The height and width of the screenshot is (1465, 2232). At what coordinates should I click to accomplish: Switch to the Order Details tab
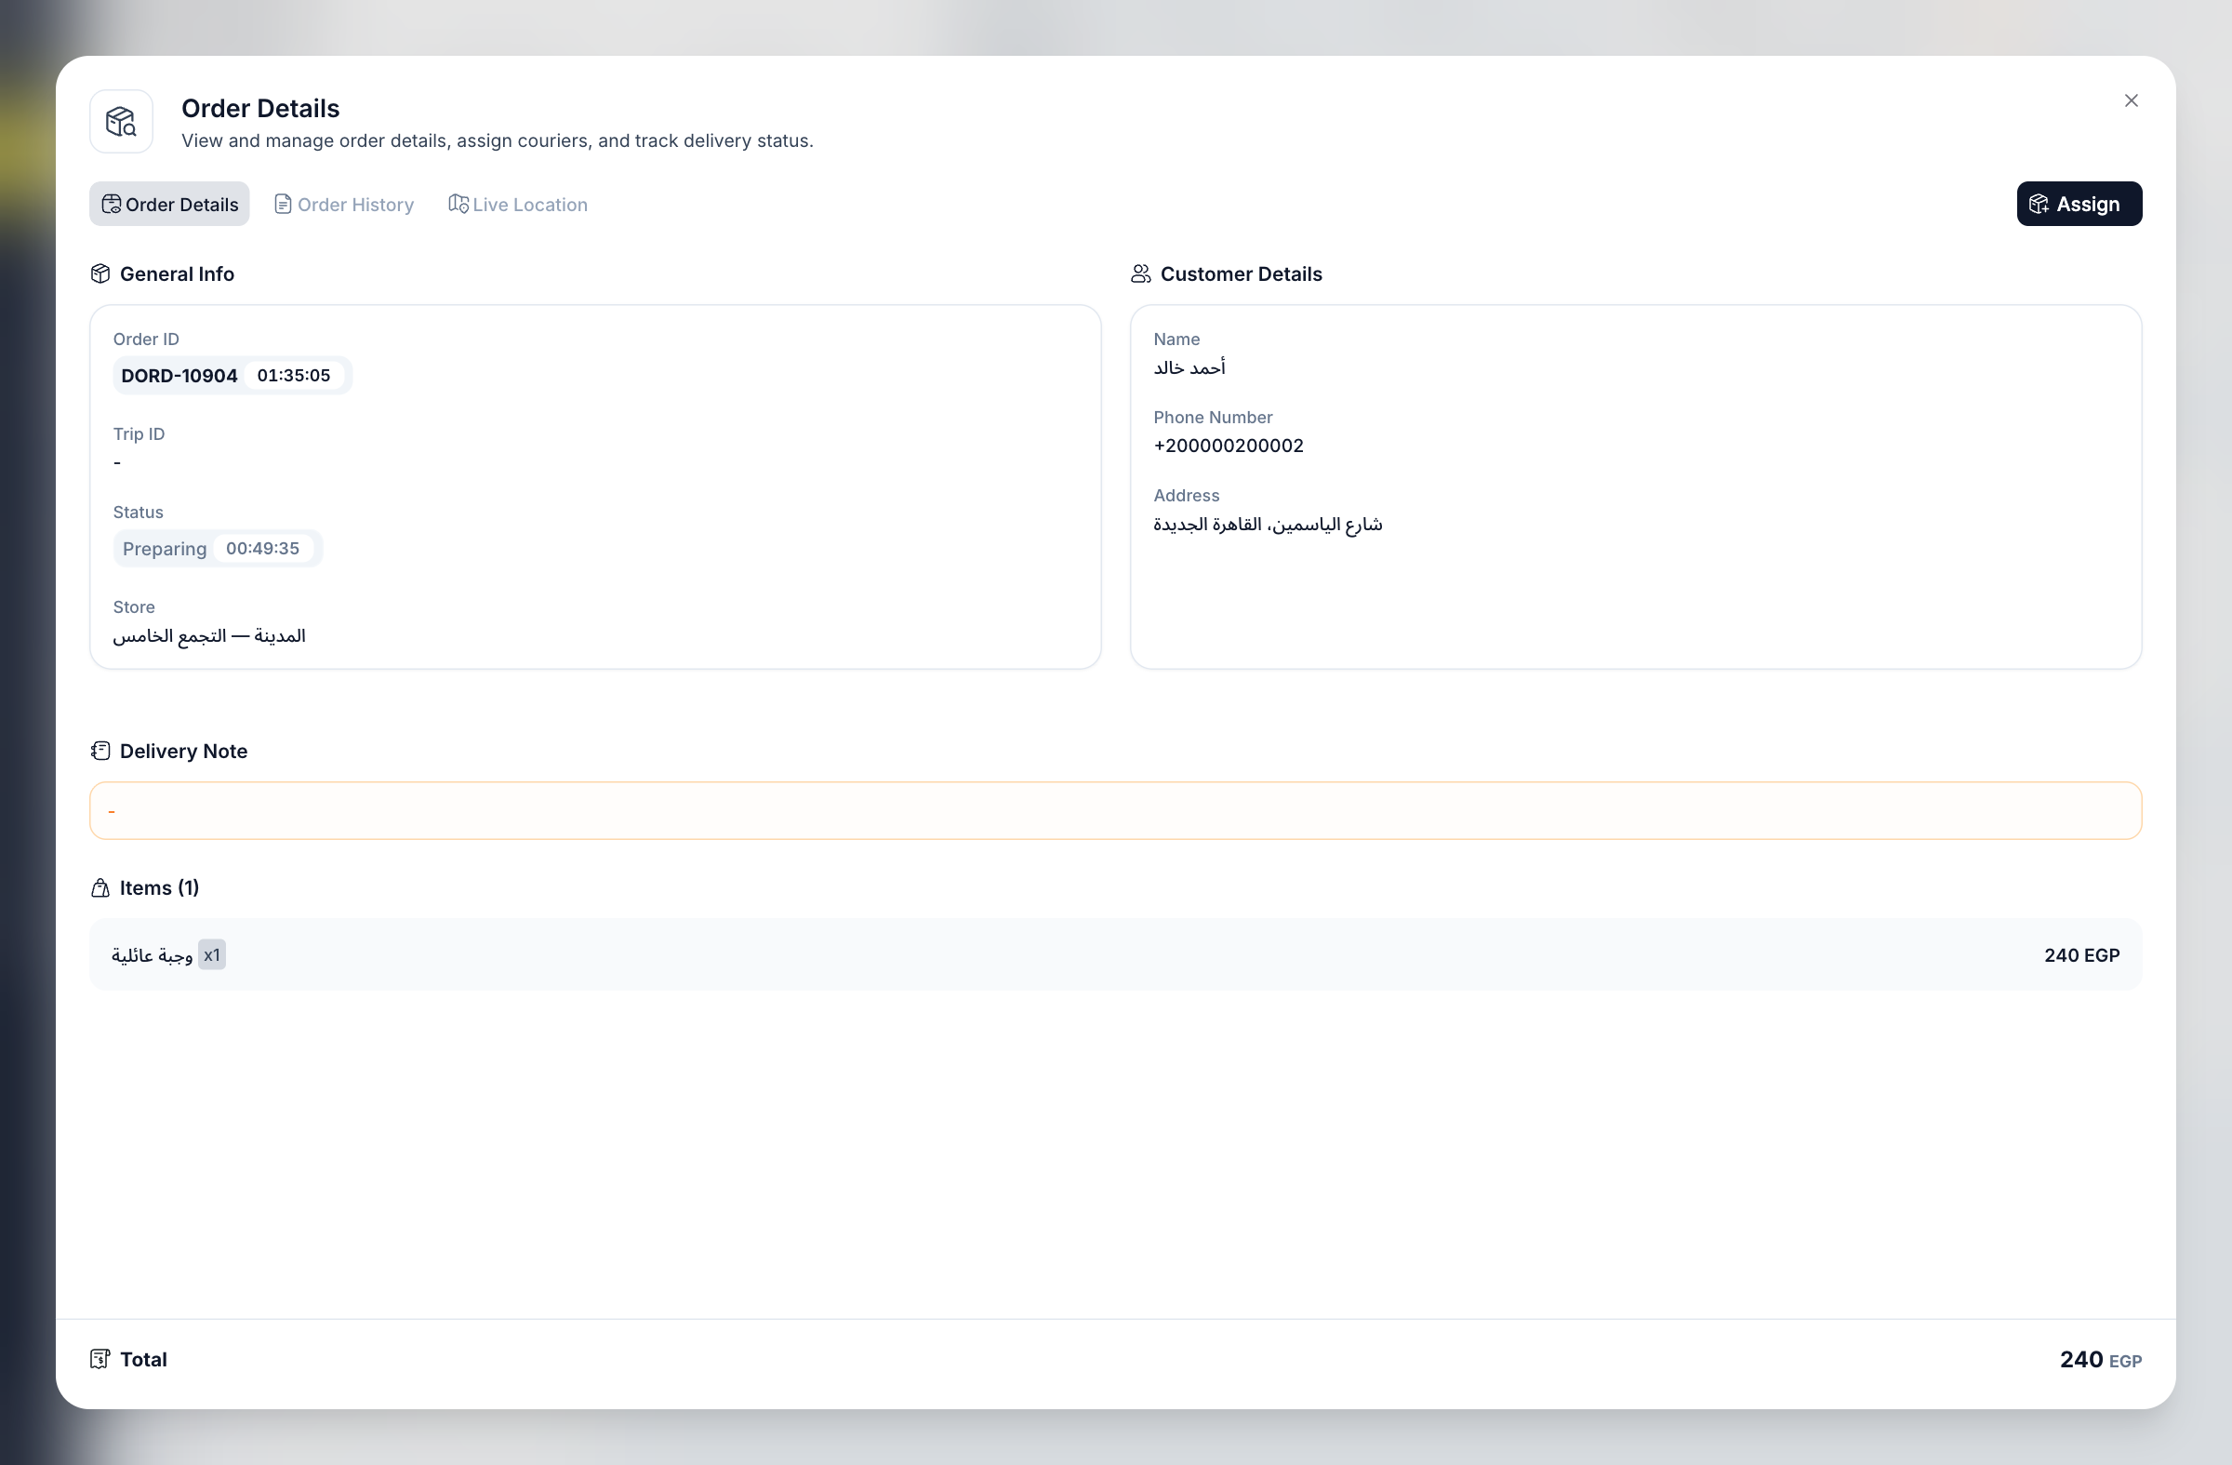pyautogui.click(x=170, y=205)
